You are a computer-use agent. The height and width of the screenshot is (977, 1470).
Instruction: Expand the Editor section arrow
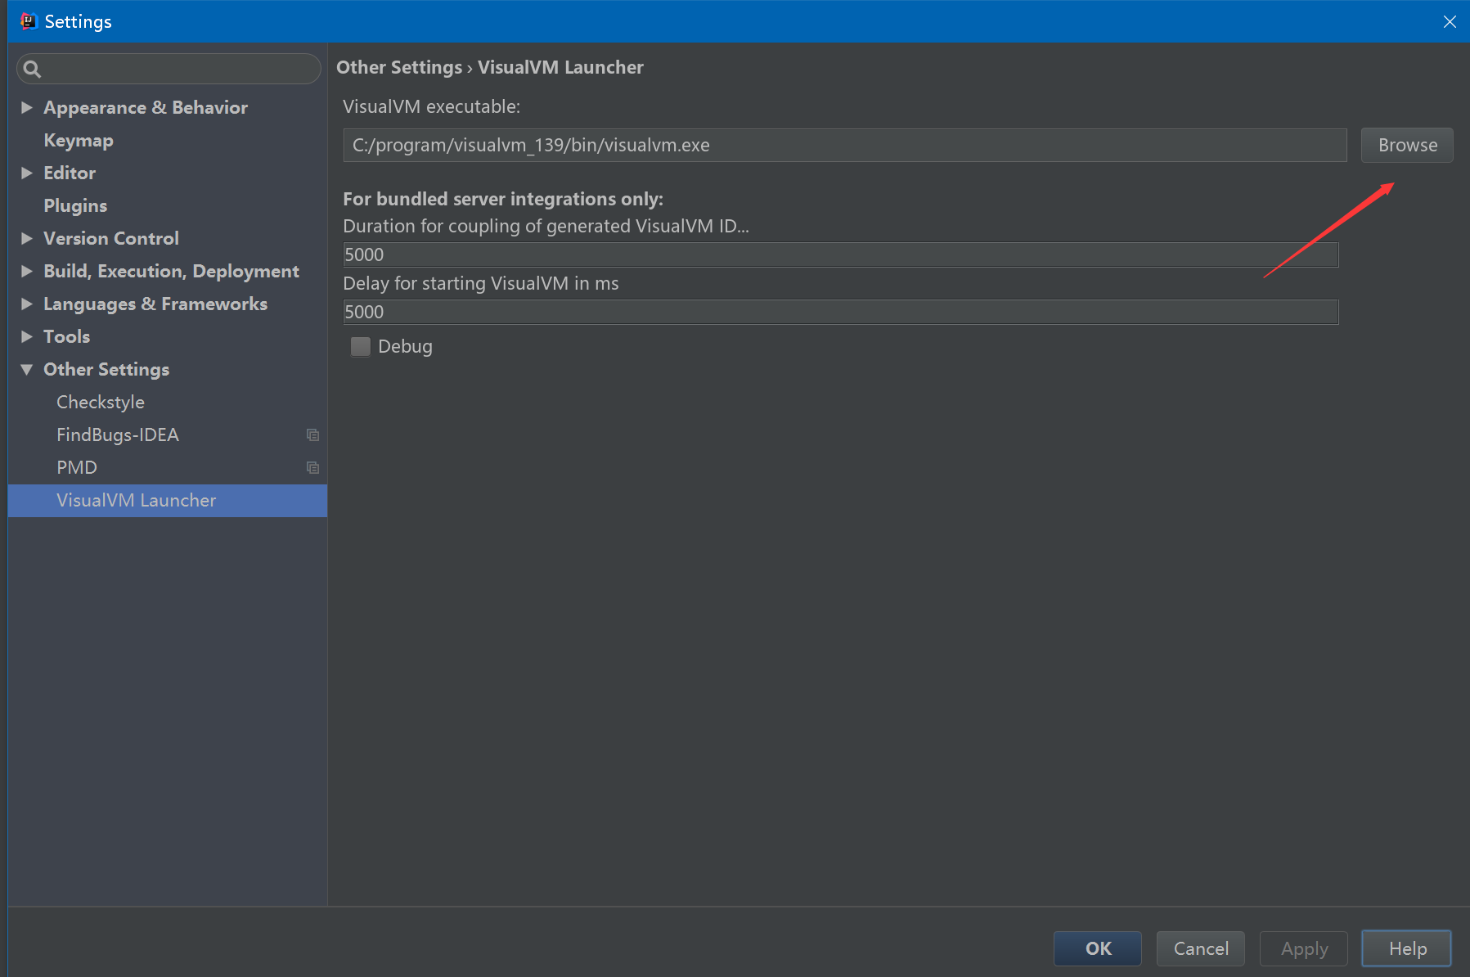(27, 173)
